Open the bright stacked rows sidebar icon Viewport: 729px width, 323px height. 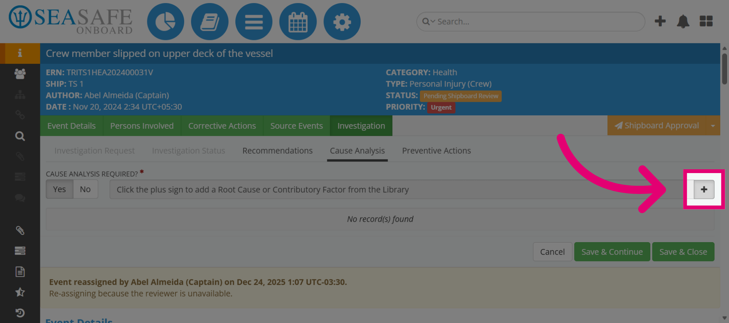pyautogui.click(x=20, y=251)
